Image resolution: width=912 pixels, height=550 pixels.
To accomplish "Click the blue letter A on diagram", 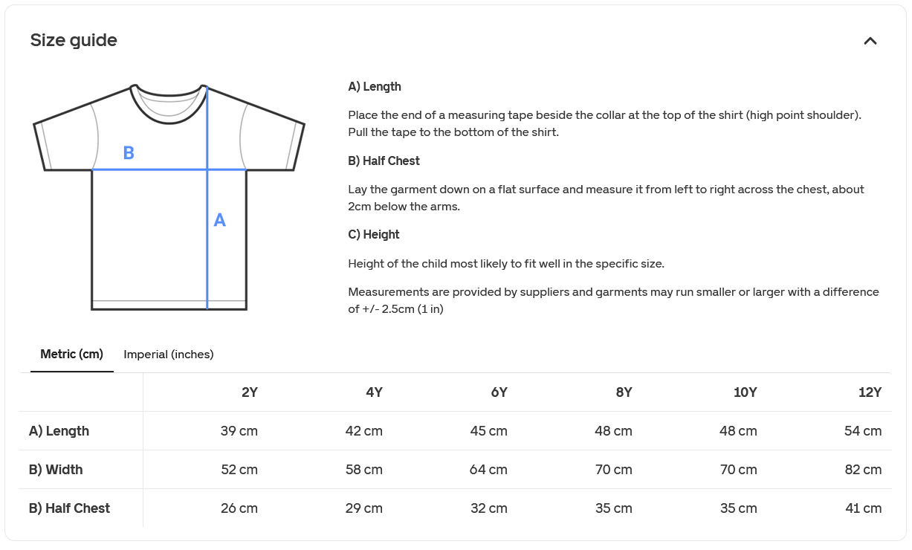I will coord(220,220).
